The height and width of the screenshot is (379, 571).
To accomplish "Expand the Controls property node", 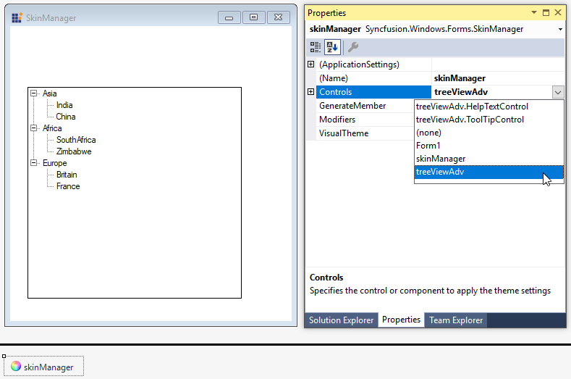I will coord(311,91).
